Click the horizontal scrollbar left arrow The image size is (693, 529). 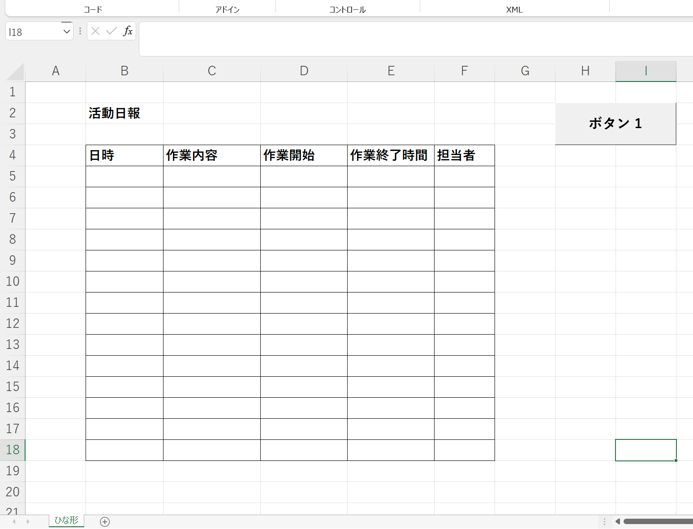point(618,521)
